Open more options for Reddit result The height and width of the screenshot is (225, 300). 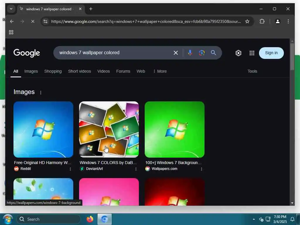[x=70, y=169]
